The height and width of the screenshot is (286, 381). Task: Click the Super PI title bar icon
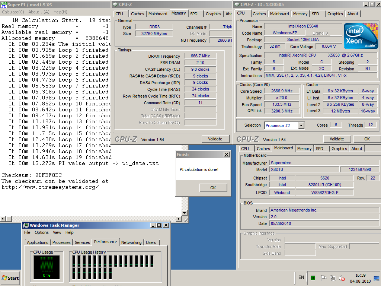pyautogui.click(x=4, y=4)
